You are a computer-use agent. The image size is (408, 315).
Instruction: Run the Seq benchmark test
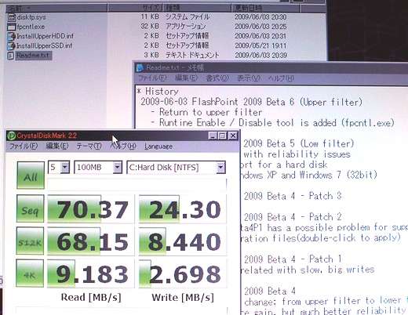coord(31,208)
